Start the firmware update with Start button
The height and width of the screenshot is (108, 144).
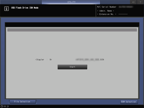point(72,67)
